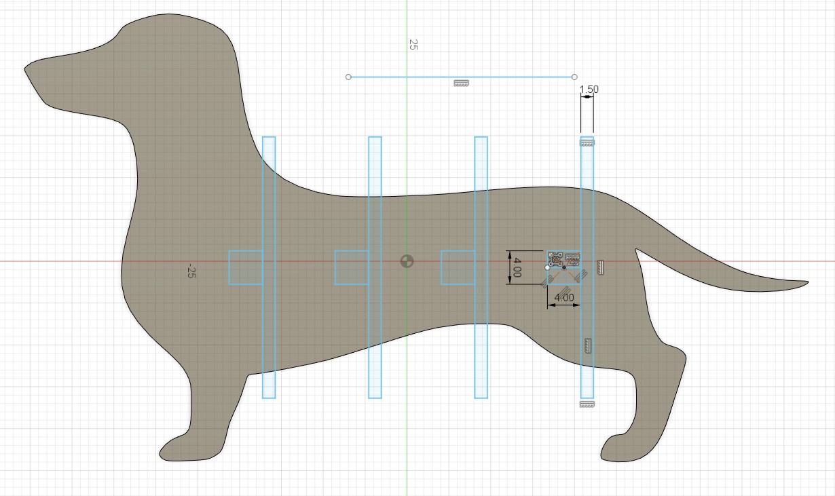
Task: Select the horizontal constraint icon atop the rightmost rectangle
Action: [x=587, y=142]
